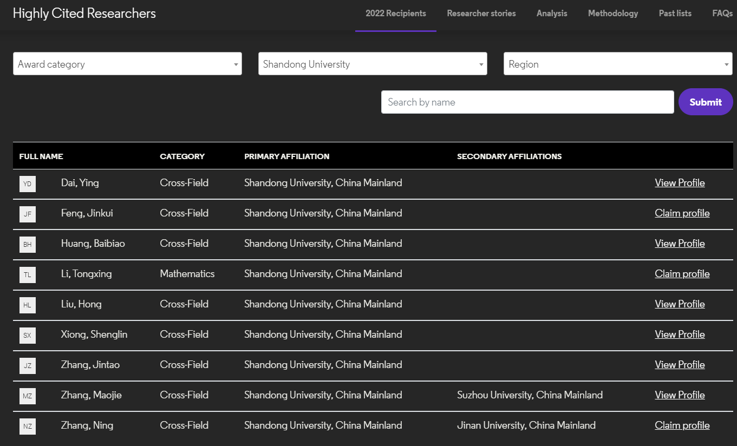Click the TL avatar icon for Li, Tongxing
This screenshot has height=446, width=737.
(x=27, y=275)
